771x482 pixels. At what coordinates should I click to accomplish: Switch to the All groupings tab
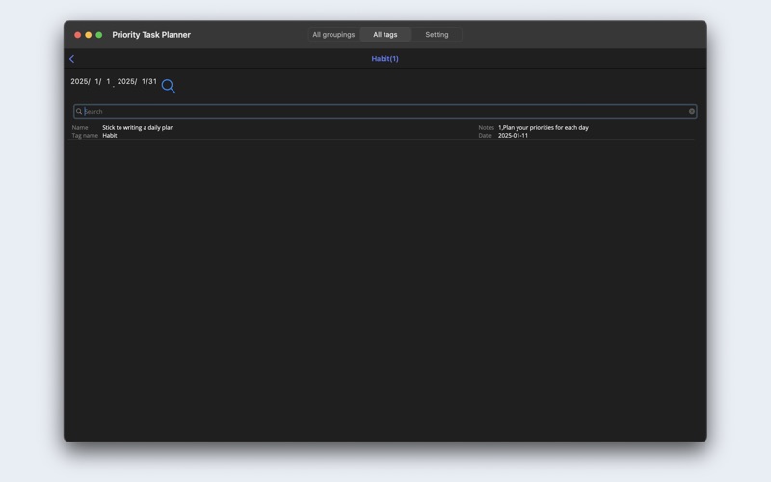pos(333,35)
